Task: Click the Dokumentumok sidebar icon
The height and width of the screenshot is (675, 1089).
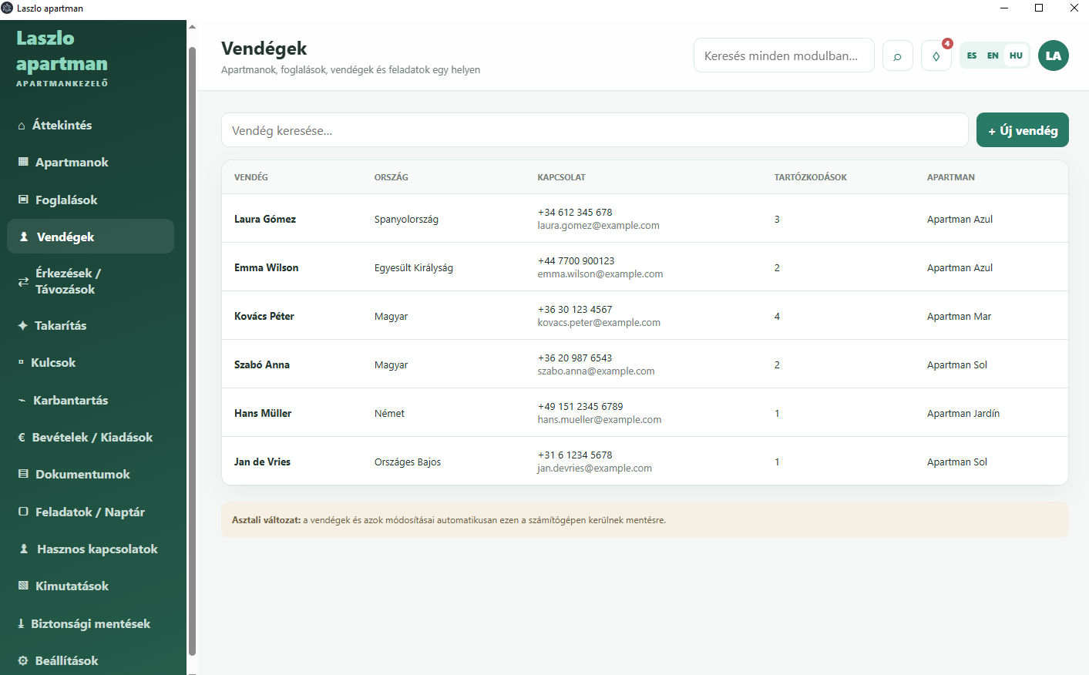Action: click(23, 474)
